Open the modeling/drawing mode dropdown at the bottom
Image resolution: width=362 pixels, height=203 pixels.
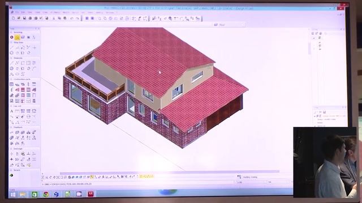click(267, 177)
